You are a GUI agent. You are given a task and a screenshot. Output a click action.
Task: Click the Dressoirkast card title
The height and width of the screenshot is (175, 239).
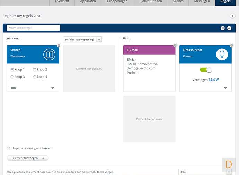click(193, 50)
